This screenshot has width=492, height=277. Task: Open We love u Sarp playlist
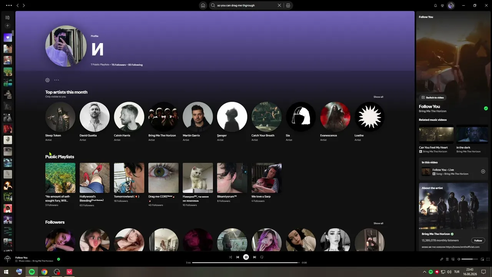pos(267,183)
